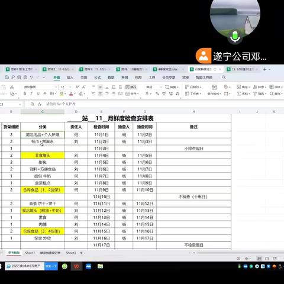Viewport: 284px width, 284px height.
Task: Open the Sort dropdown
Action: 260,87
